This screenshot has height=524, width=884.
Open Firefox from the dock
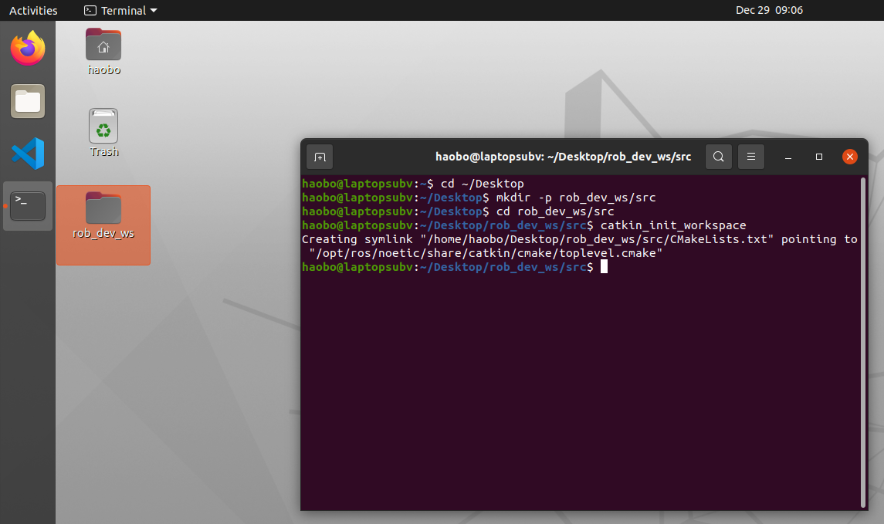[28, 49]
